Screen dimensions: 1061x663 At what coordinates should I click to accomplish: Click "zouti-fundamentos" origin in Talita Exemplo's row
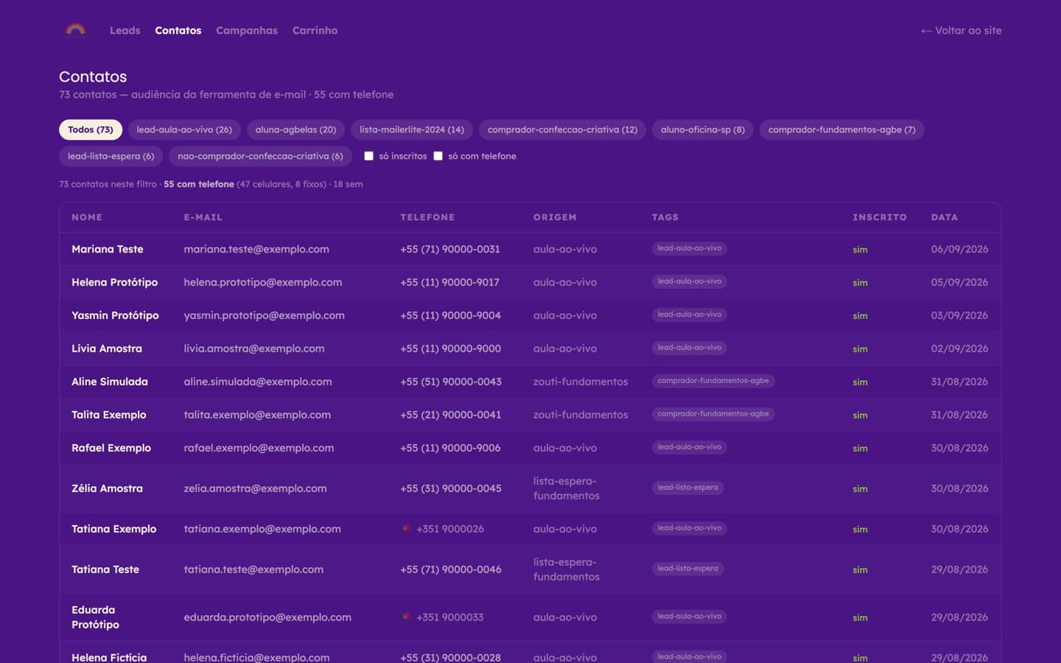tap(581, 415)
